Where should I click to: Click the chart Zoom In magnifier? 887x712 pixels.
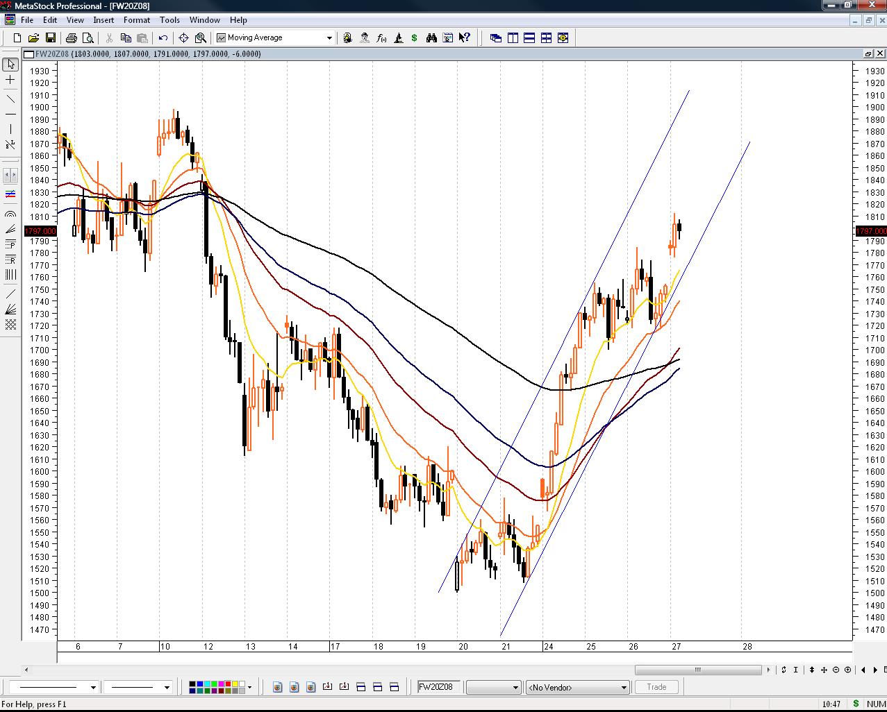pos(848,670)
